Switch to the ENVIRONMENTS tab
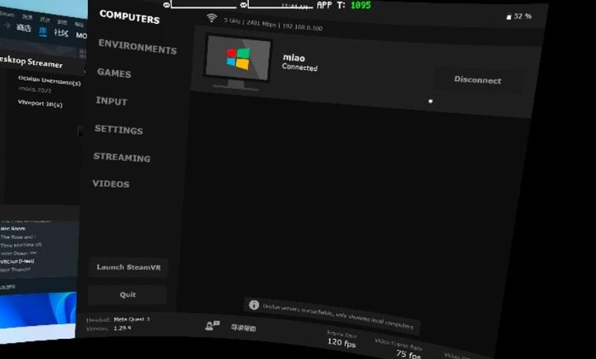This screenshot has width=596, height=359. click(x=137, y=47)
